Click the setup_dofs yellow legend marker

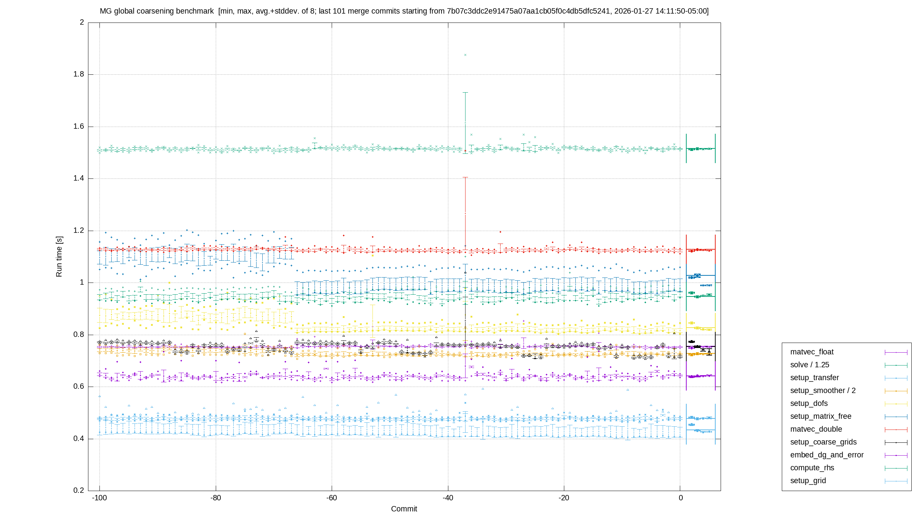(896, 404)
